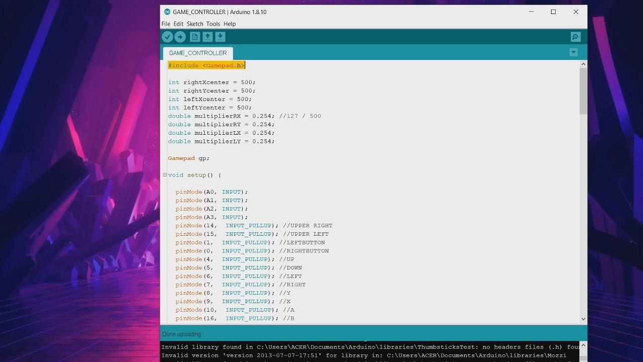Image resolution: width=643 pixels, height=362 pixels.
Task: Create a new sketch with New icon
Action: pyautogui.click(x=195, y=37)
